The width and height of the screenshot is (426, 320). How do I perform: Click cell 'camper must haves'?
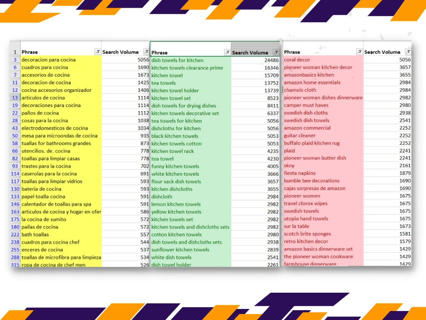[x=323, y=105]
